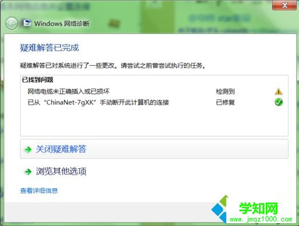Viewport: 299px width, 226px height.
Task: Click the green arrow beside 关闭疑难解答
Action: (28, 149)
